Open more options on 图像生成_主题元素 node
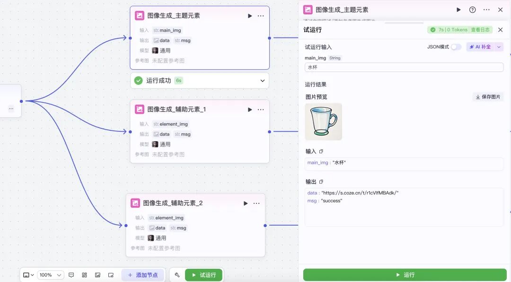 (261, 16)
